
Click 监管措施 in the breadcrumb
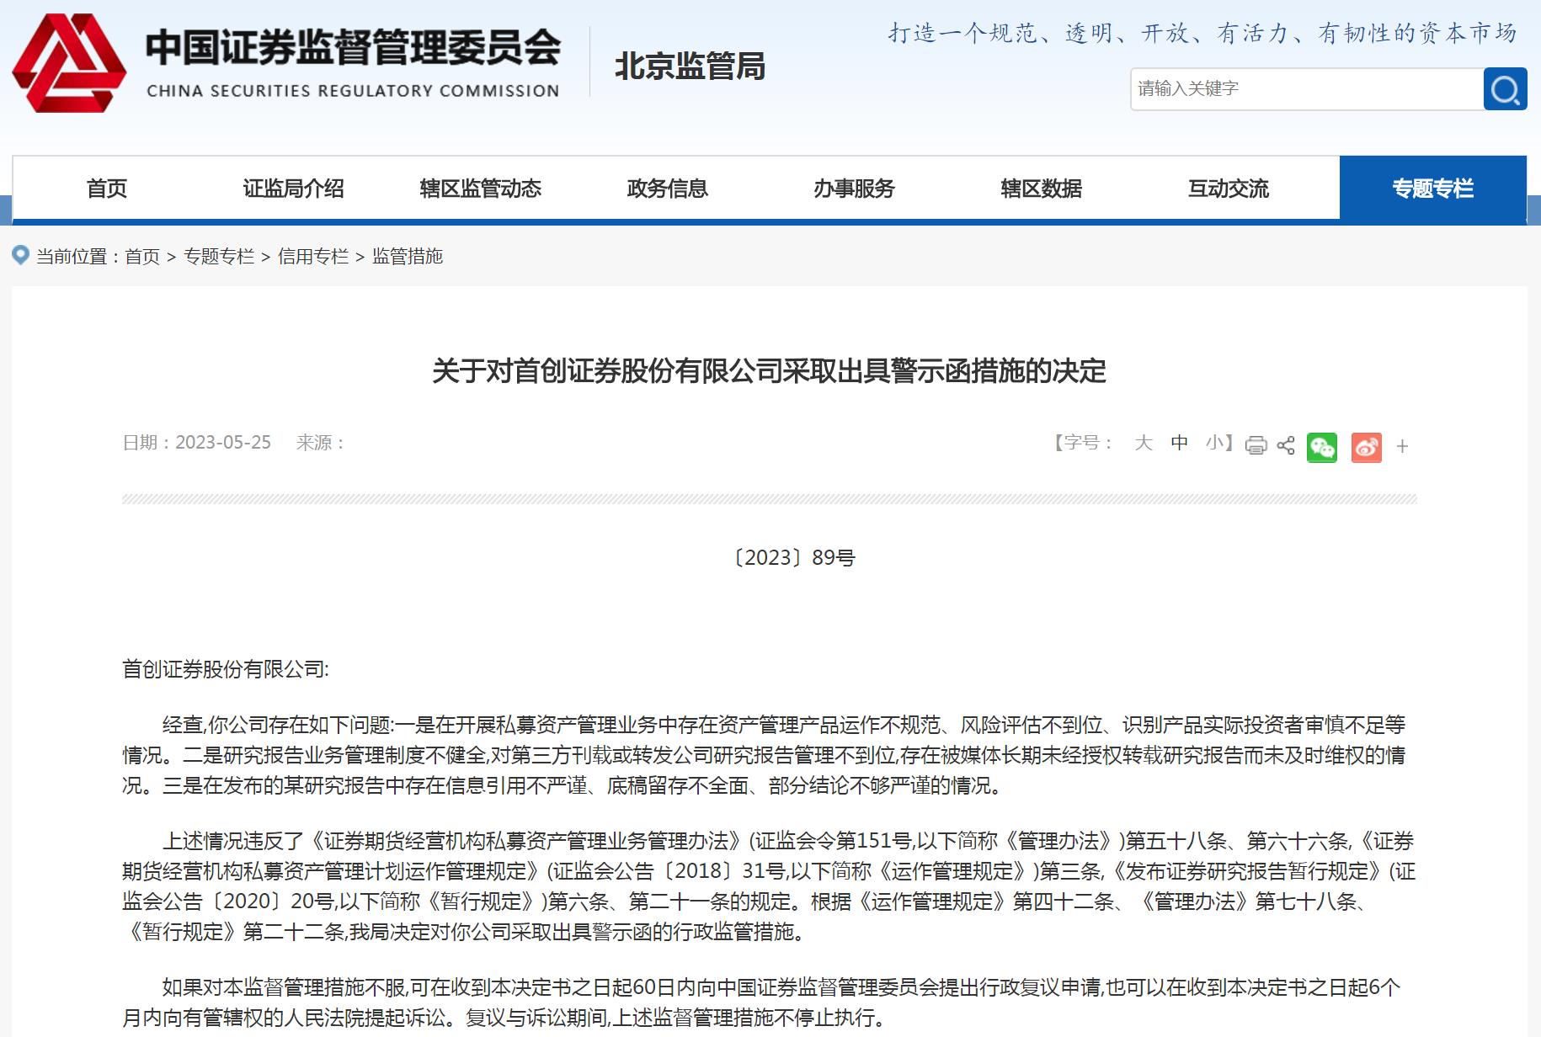point(408,256)
